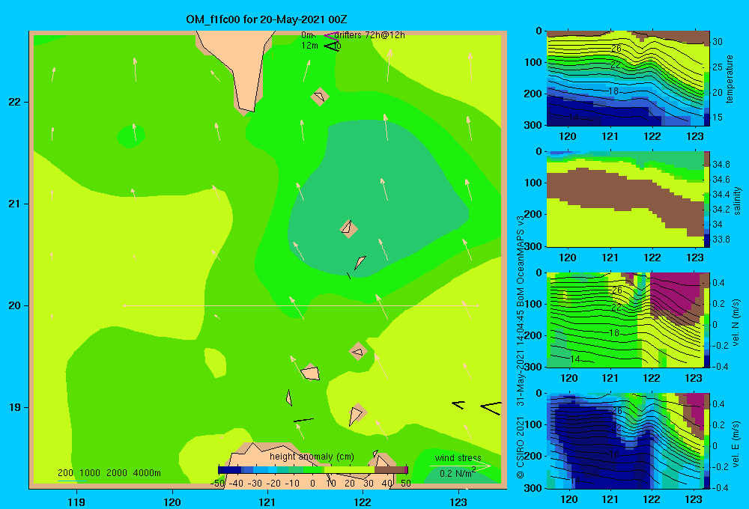749x509 pixels.
Task: Click the '0.2 N/m' wind stress value
Action: (457, 473)
